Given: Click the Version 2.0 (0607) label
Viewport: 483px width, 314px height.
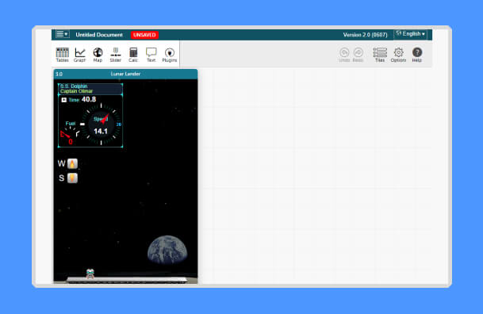Looking at the screenshot, I should 365,35.
